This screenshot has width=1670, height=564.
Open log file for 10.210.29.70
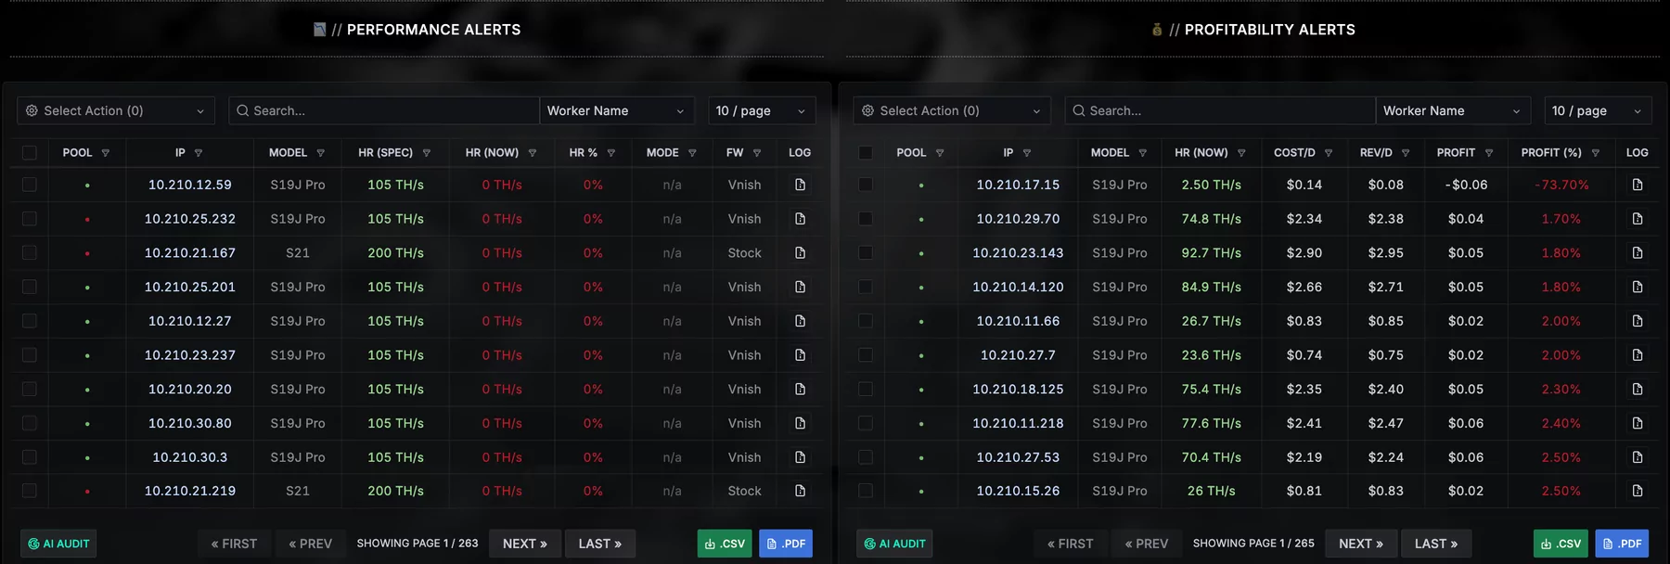[1638, 219]
